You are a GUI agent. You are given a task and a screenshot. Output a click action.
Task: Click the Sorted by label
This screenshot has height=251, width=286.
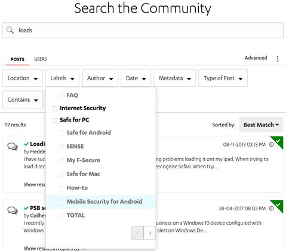click(x=224, y=125)
